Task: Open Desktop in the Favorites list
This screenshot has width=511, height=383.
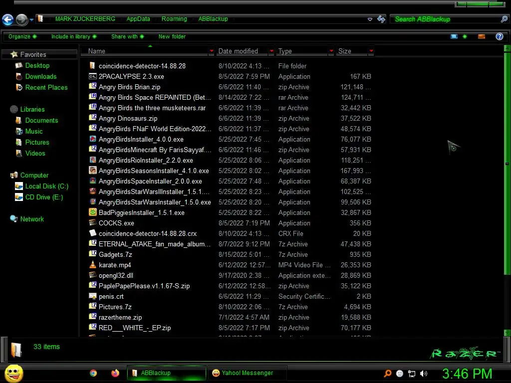Action: point(37,65)
